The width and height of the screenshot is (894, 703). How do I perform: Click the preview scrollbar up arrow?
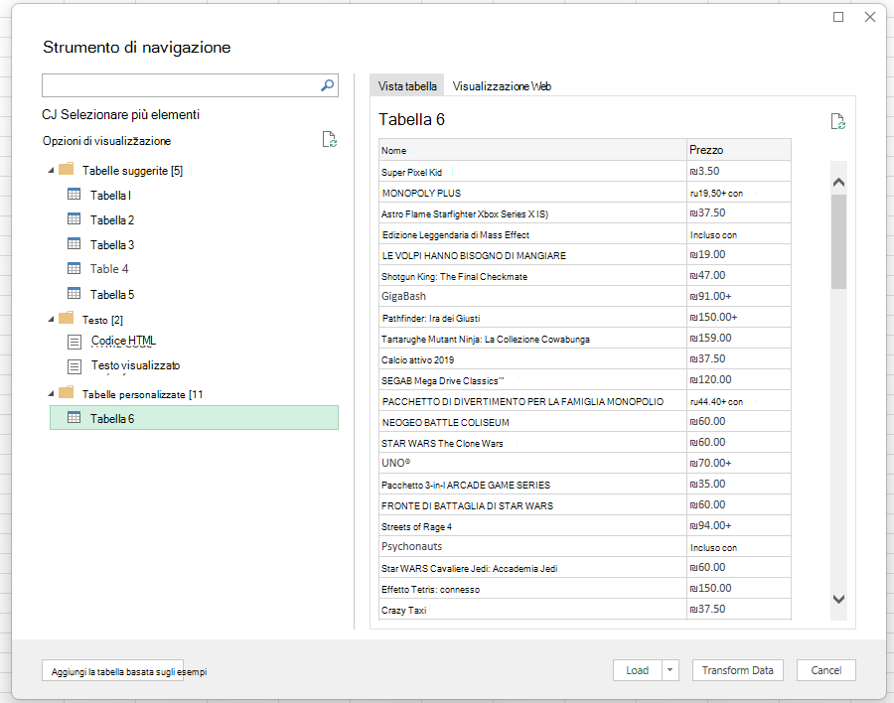point(838,183)
